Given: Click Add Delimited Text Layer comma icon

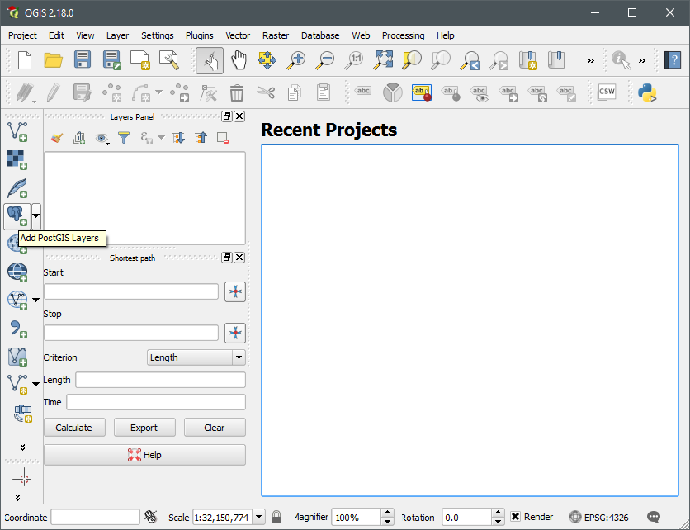Looking at the screenshot, I should pos(17,329).
